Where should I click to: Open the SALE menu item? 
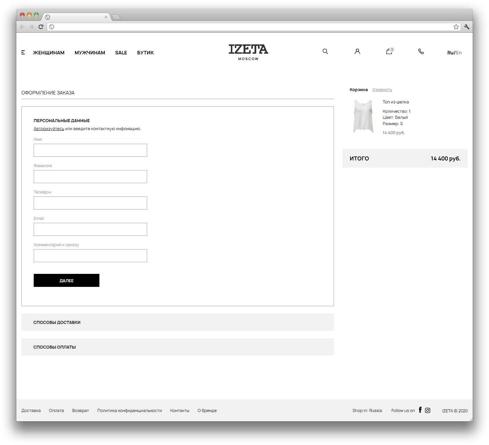121,53
